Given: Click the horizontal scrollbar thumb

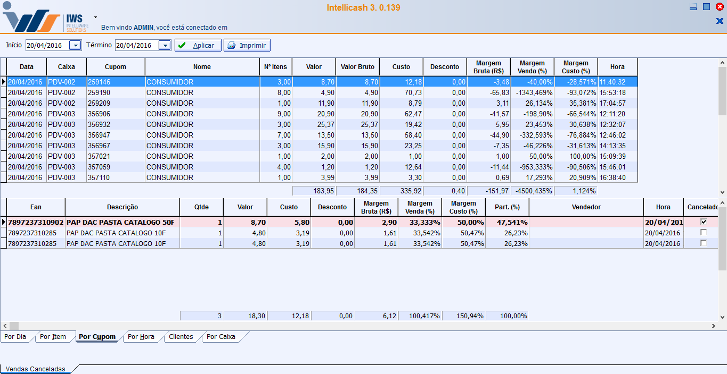Looking at the screenshot, I should 14,326.
